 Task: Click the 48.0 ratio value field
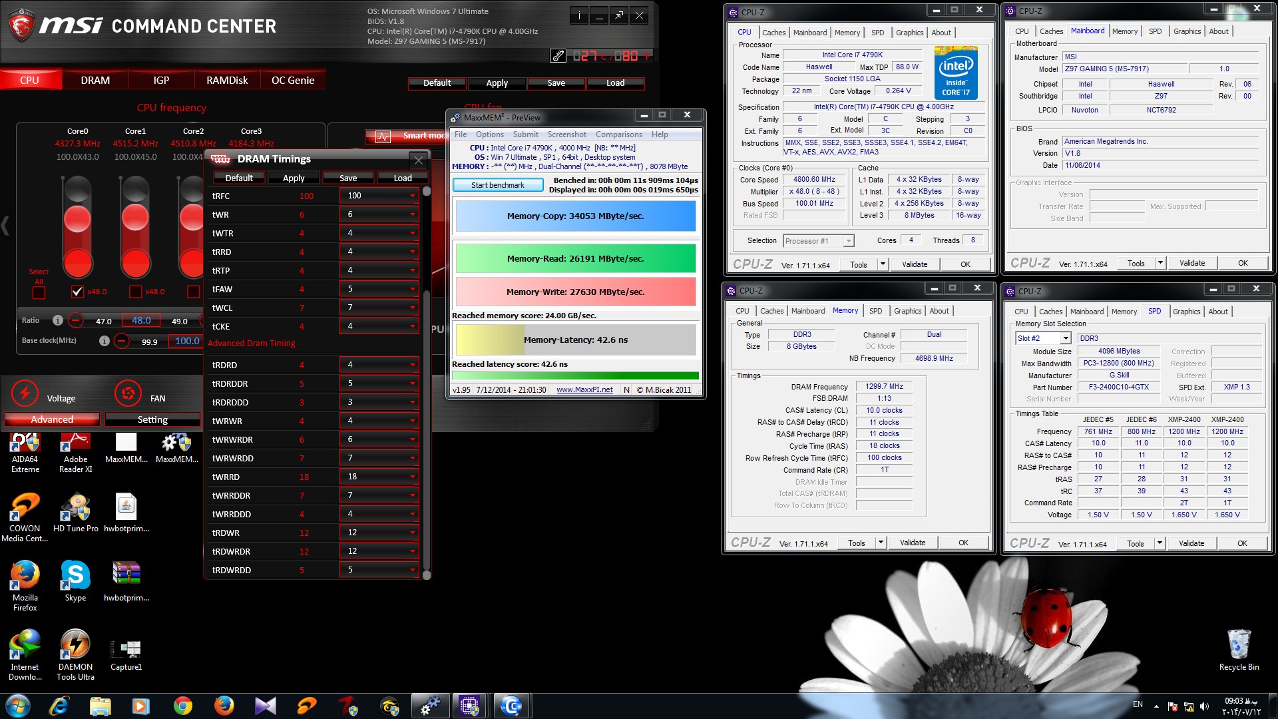coord(141,320)
